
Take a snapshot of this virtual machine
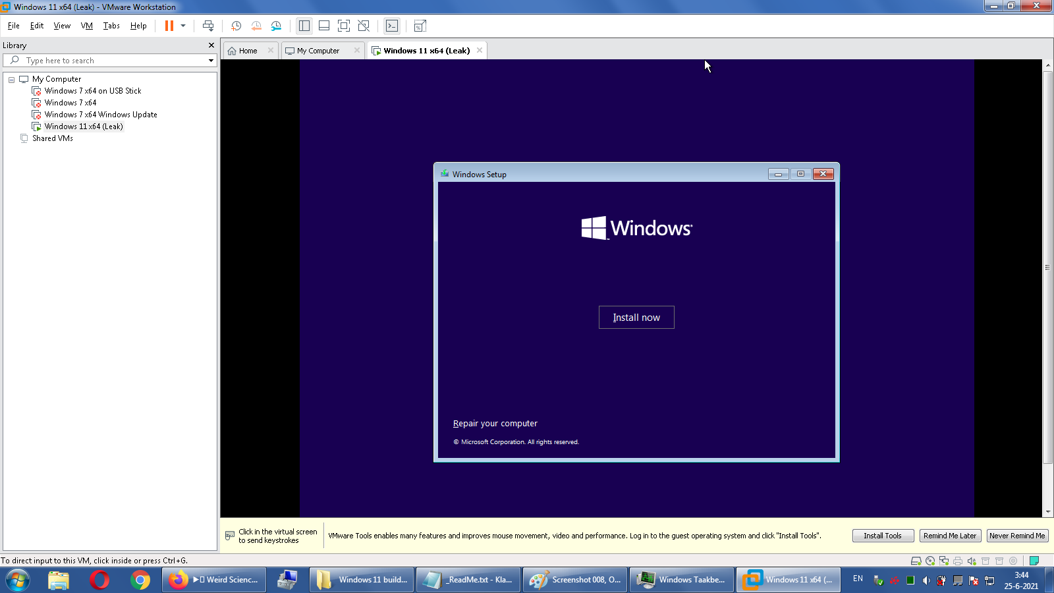(x=236, y=26)
